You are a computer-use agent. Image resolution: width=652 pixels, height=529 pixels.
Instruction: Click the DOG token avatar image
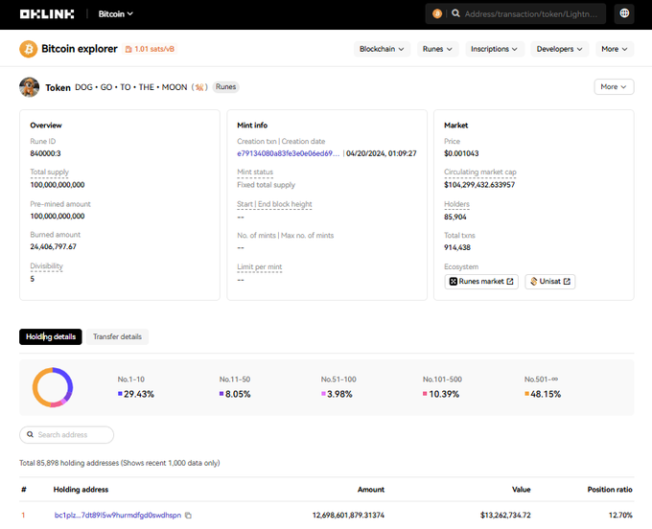tap(29, 87)
